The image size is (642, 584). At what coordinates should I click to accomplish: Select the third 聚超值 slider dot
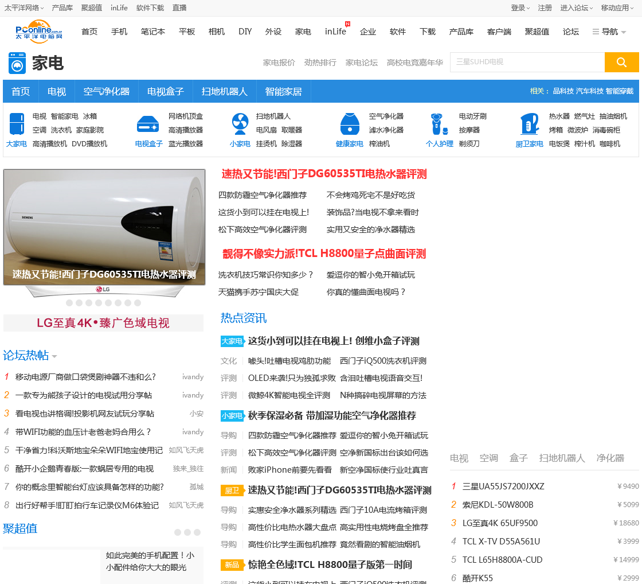(x=197, y=532)
